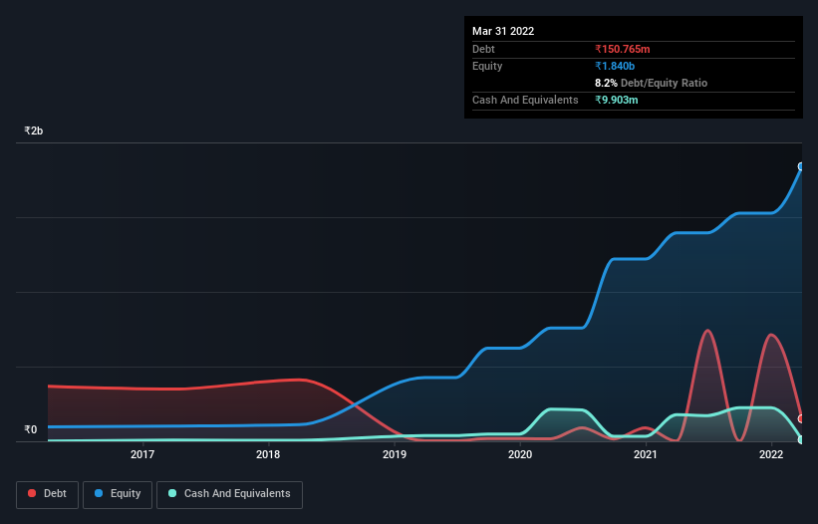Image resolution: width=818 pixels, height=524 pixels.
Task: Click the teal Cash And Equivalents legend dot
Action: click(x=172, y=493)
